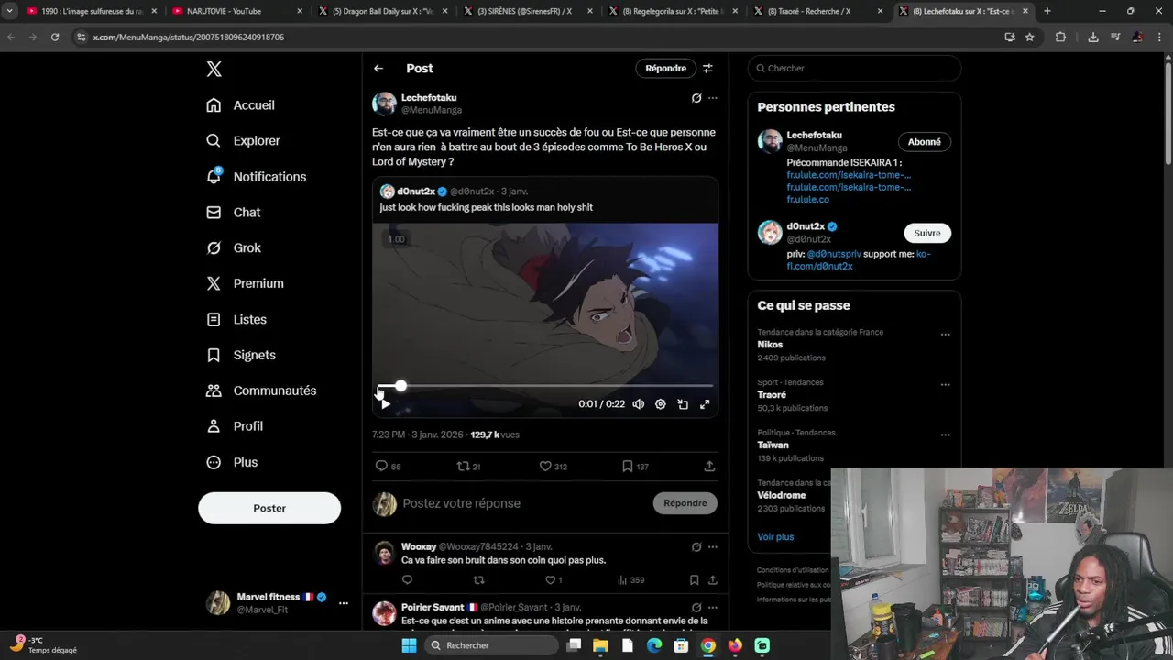Open the reply sort filter icon
This screenshot has width=1173, height=660.
pos(707,69)
